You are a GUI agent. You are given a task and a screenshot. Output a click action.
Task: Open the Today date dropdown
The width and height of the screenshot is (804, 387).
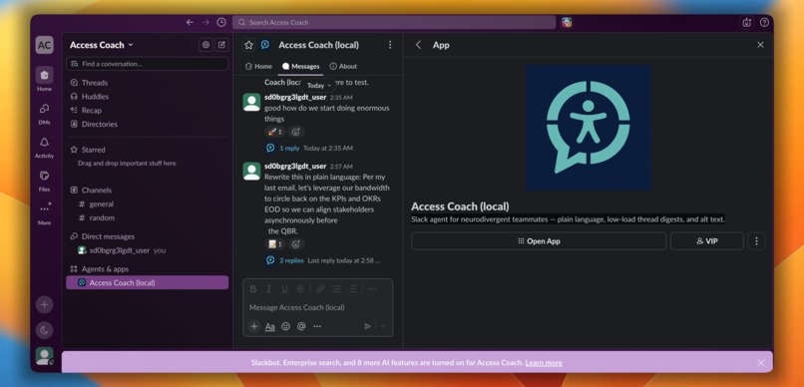[x=318, y=86]
